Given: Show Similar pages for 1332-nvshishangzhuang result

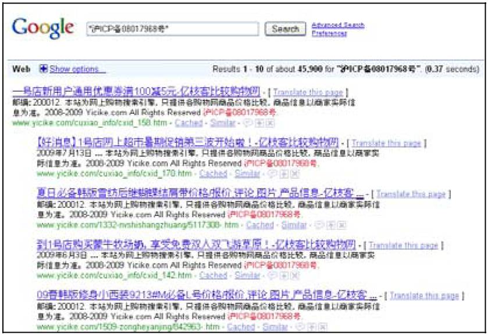Looking at the screenshot, I should point(294,225).
